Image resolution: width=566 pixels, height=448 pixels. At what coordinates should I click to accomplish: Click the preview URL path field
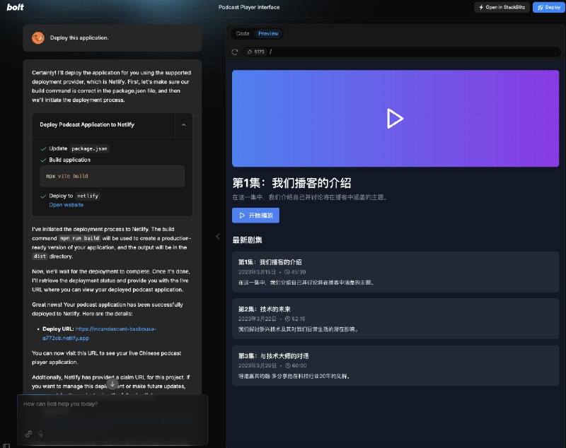coord(400,52)
